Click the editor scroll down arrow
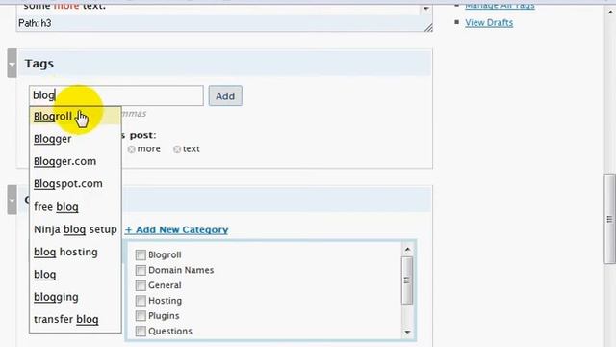This screenshot has width=616, height=347. [x=426, y=8]
